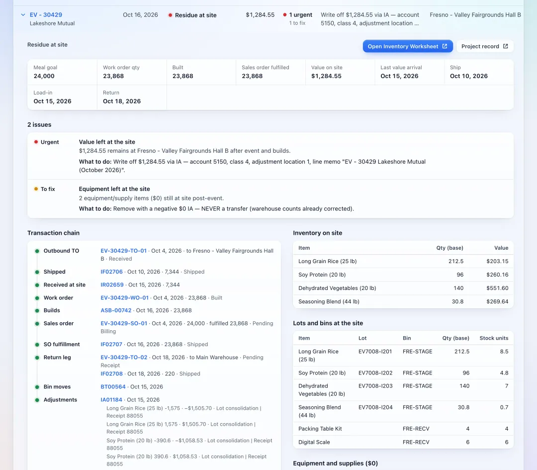This screenshot has height=470, width=537.
Task: Click green dot beside Outbound TO
Action: click(37, 251)
